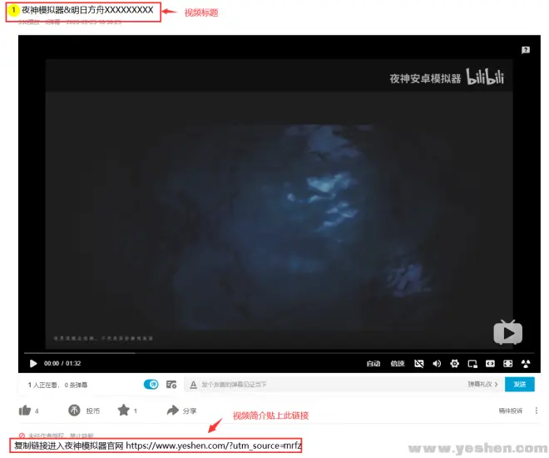The image size is (549, 458).
Task: Toggle the danmaku-off icon in player bar
Action: (418, 364)
